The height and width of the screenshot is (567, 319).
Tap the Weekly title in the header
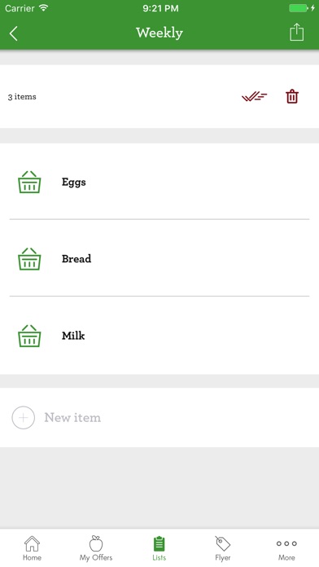point(159,33)
